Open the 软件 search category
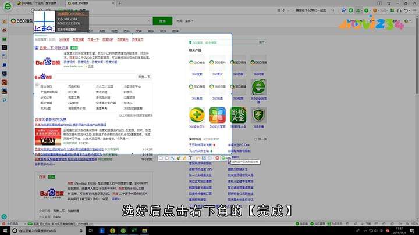 (163, 31)
